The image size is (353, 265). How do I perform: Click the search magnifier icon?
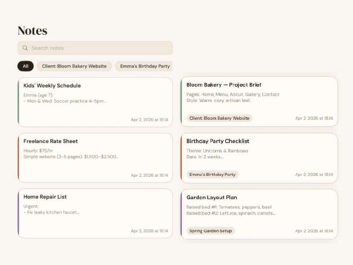tap(25, 48)
